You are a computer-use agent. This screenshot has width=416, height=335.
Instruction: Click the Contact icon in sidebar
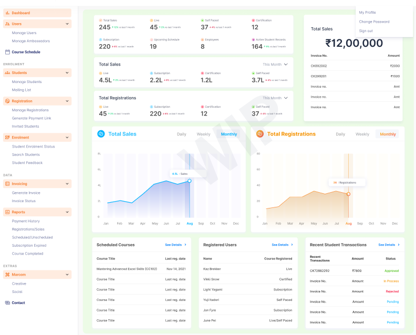pyautogui.click(x=7, y=302)
